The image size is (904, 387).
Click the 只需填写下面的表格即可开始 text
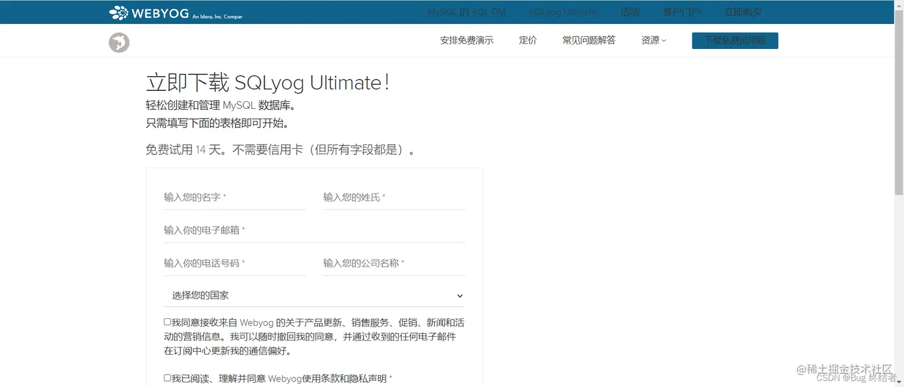pyautogui.click(x=218, y=123)
